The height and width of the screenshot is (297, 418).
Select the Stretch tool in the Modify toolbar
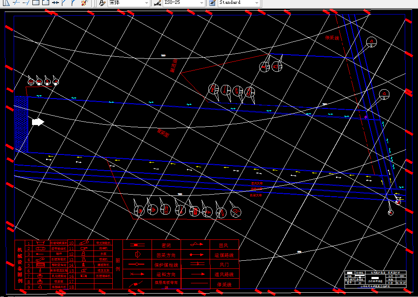tap(6, 3)
